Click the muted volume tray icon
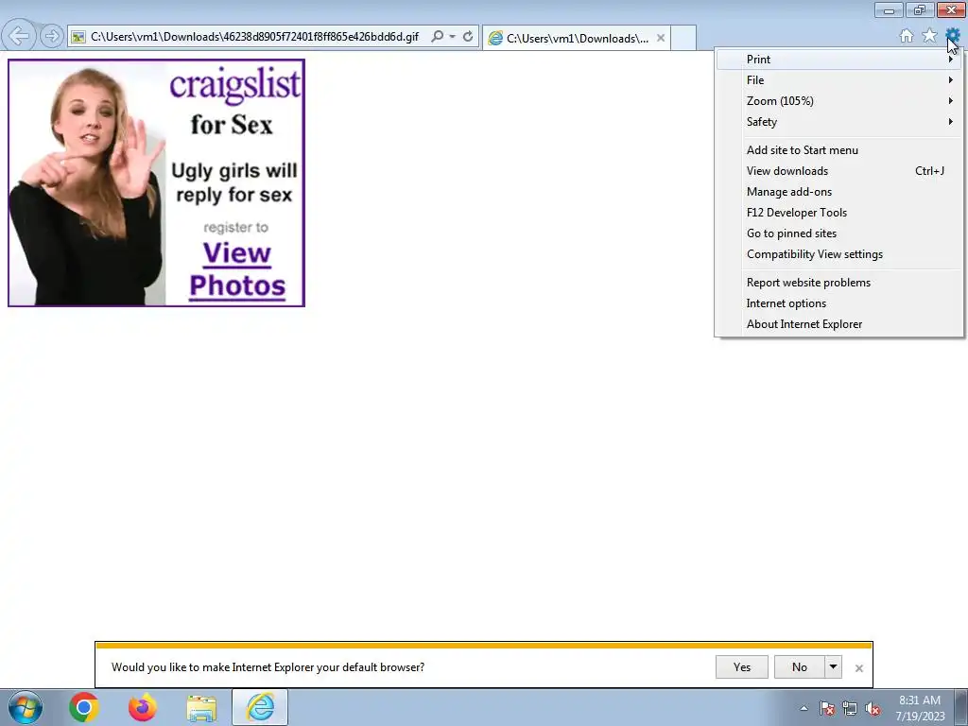The width and height of the screenshot is (968, 726). pos(873,708)
